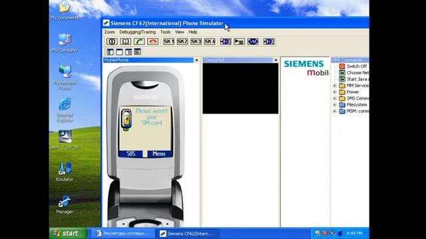Select the Power folder label
426x239 pixels.
pos(353,92)
